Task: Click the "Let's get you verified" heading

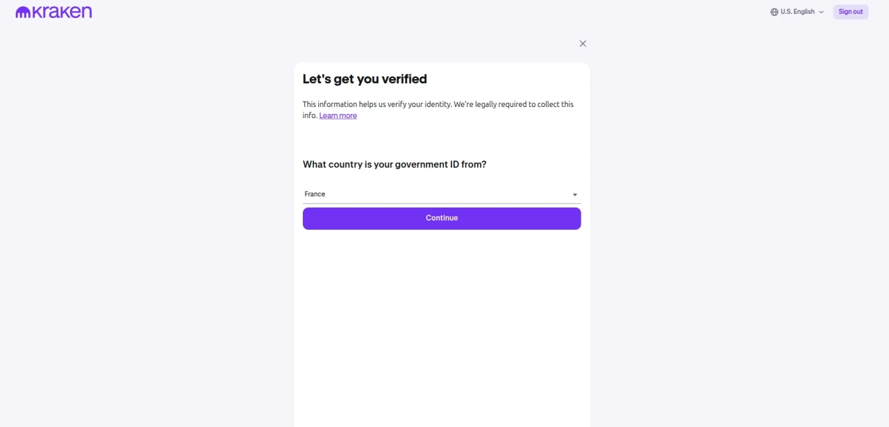Action: [365, 79]
